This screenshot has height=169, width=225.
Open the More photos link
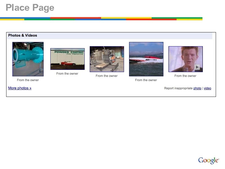(x=20, y=88)
